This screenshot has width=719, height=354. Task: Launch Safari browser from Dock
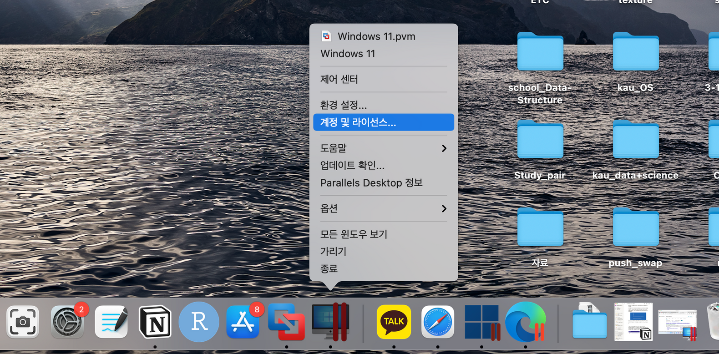click(x=438, y=322)
